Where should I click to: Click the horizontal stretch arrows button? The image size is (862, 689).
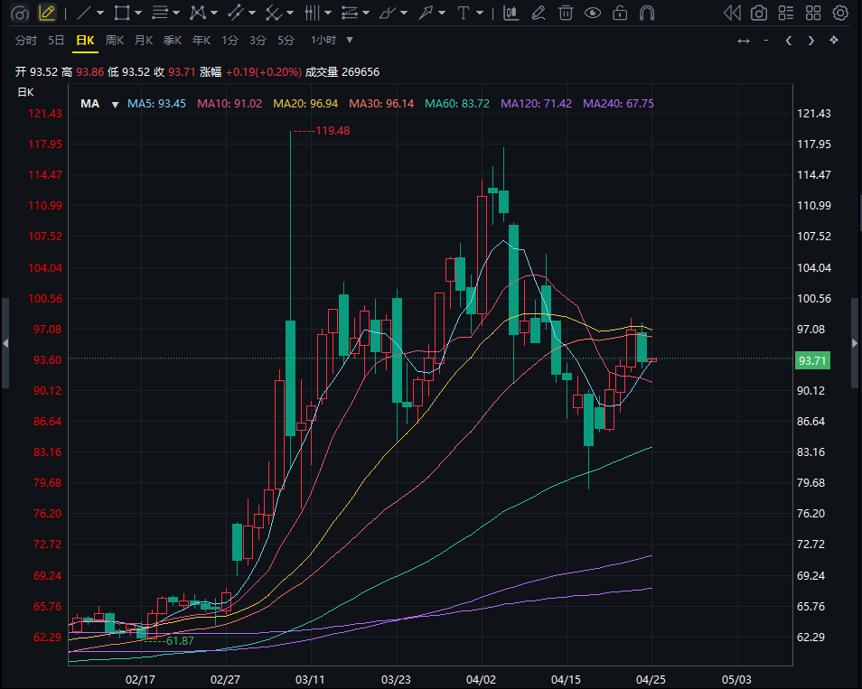click(x=743, y=41)
